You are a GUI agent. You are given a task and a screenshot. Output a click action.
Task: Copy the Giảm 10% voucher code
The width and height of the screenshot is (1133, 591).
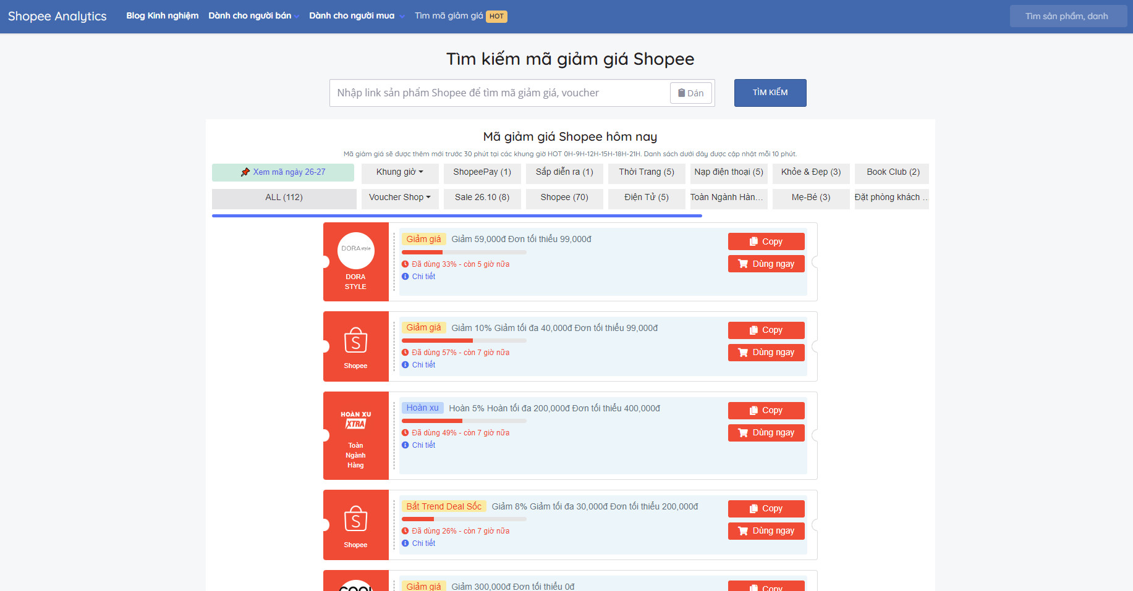tap(766, 330)
